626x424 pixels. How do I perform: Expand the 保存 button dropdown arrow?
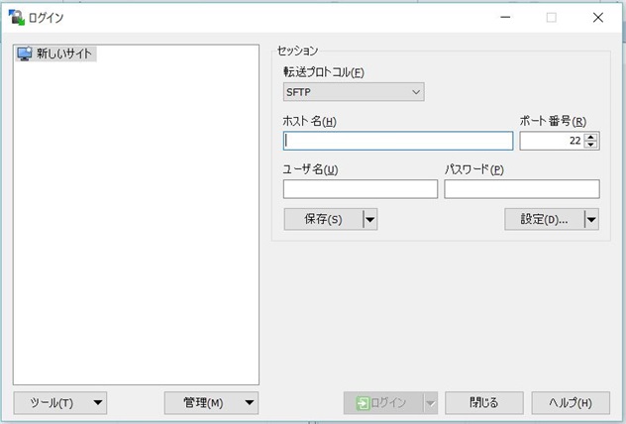[370, 219]
